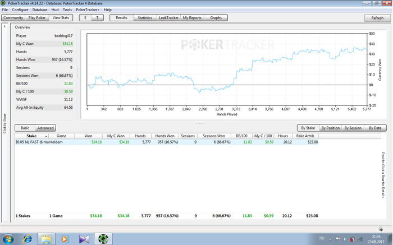Open Internet Explorer from the taskbar
393x245 pixels.
click(28, 239)
